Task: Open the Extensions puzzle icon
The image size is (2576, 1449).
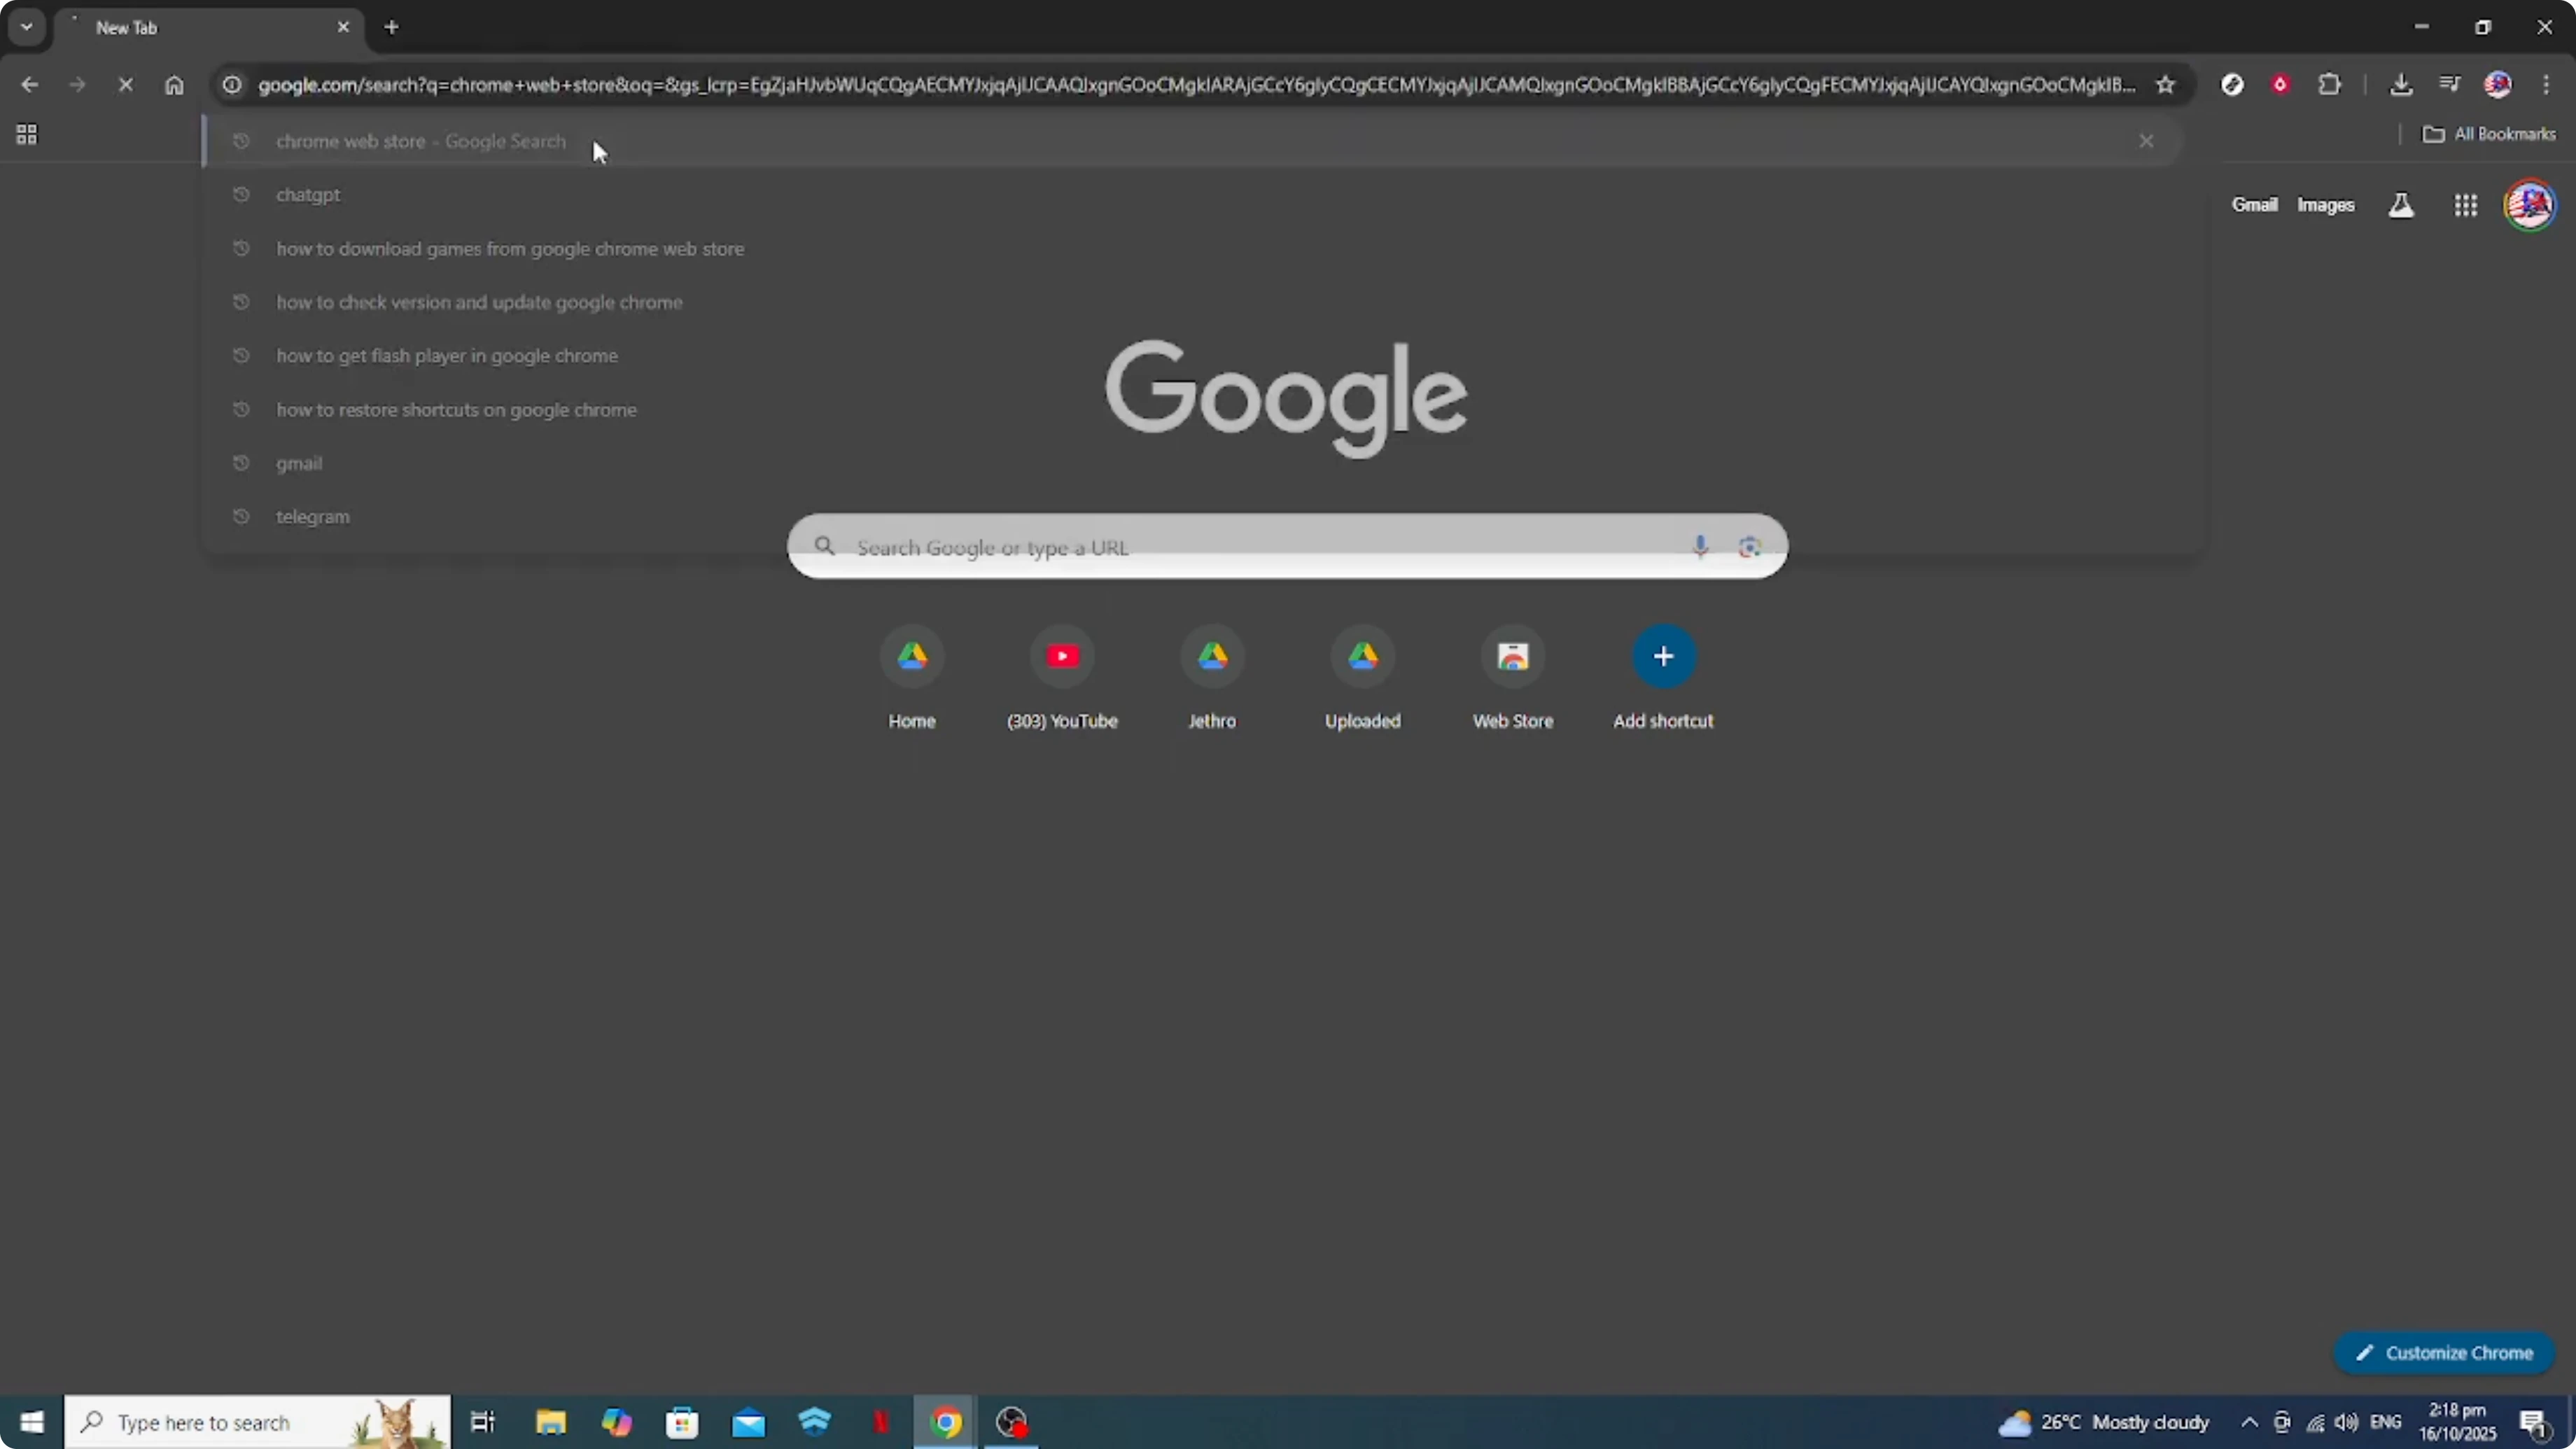Action: 2330,84
